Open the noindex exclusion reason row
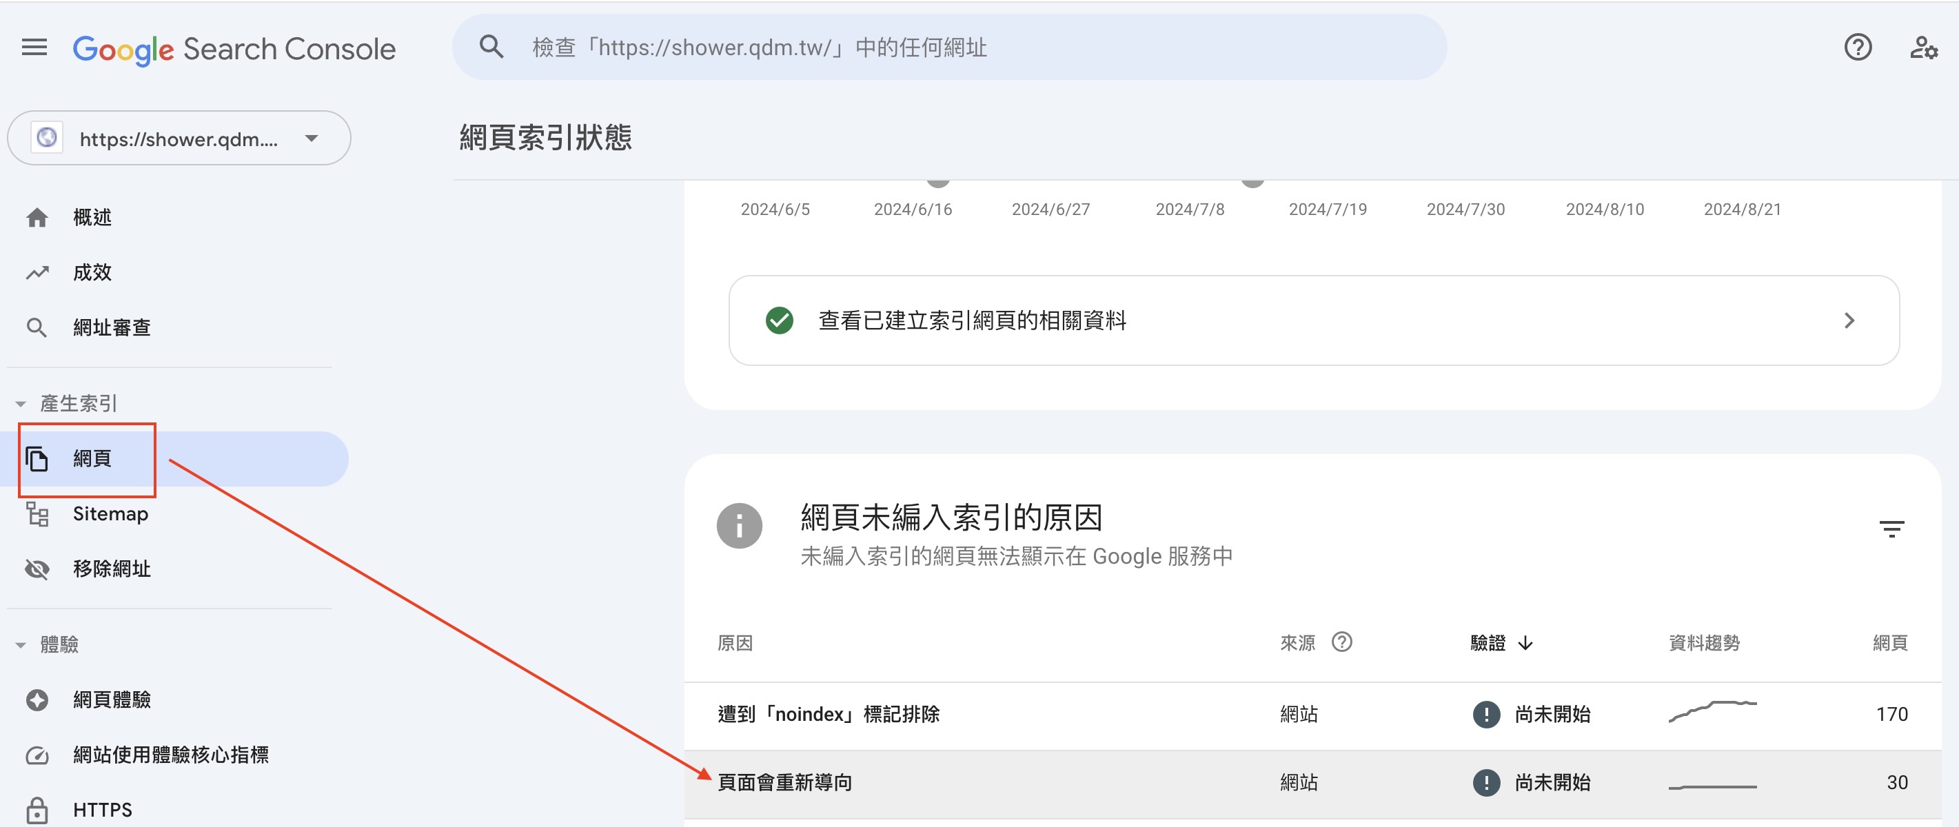This screenshot has height=827, width=1959. (x=828, y=714)
